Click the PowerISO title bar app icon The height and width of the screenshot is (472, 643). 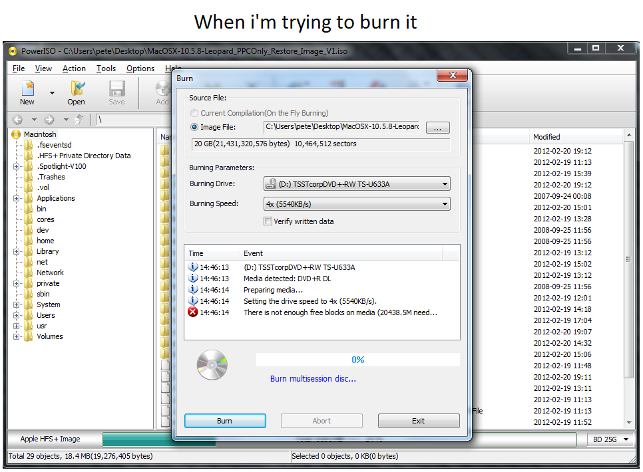tap(13, 51)
